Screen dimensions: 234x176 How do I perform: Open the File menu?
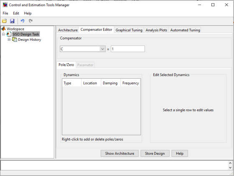click(x=5, y=13)
